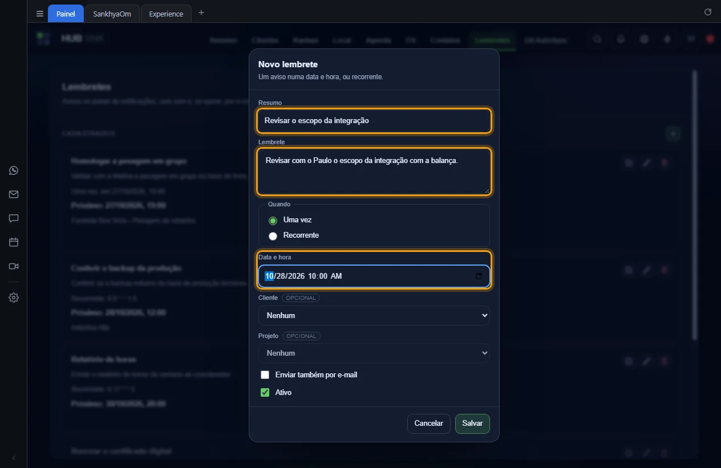This screenshot has height=468, width=721.
Task: Open the Cliente dropdown
Action: [374, 315]
